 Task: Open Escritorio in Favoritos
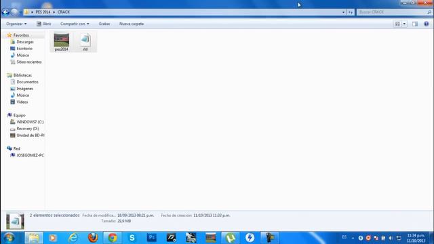pos(24,48)
